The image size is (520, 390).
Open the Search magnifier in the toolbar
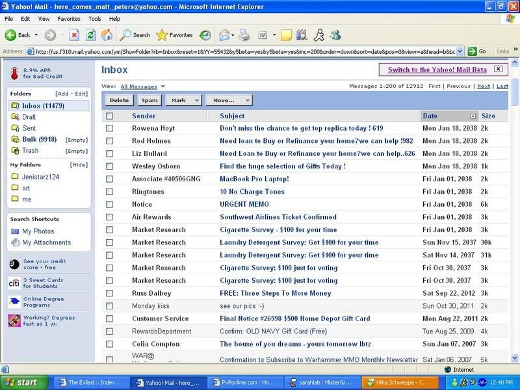tap(135, 35)
